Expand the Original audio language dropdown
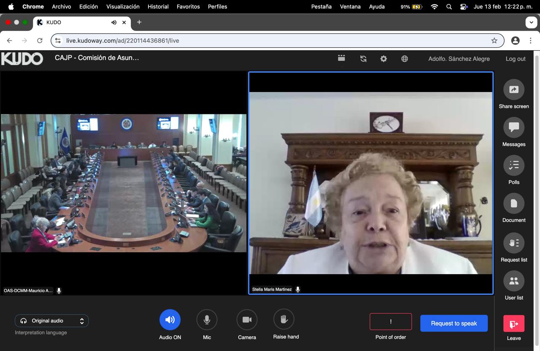This screenshot has height=351, width=540. [x=52, y=321]
